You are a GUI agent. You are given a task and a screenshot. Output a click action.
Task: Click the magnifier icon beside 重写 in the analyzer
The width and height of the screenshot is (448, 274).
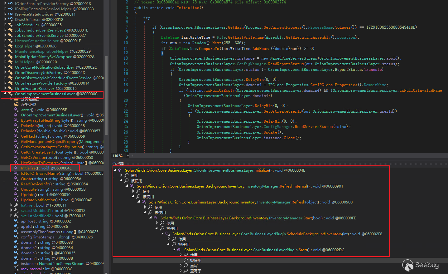pyautogui.click(x=186, y=266)
